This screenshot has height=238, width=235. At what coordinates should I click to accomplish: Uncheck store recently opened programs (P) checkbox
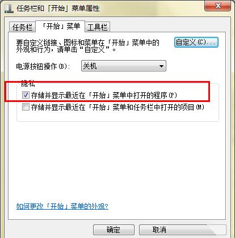(26, 95)
